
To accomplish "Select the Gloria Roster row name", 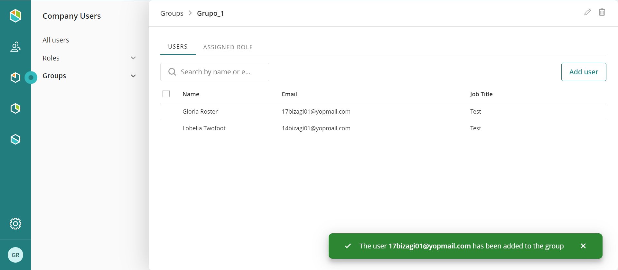I will pyautogui.click(x=200, y=111).
